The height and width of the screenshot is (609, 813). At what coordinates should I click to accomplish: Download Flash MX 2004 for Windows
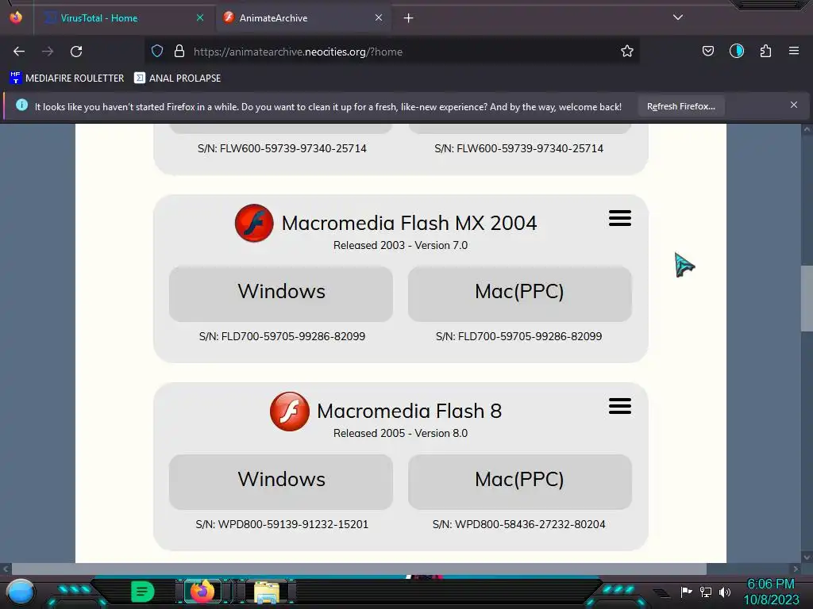click(281, 293)
